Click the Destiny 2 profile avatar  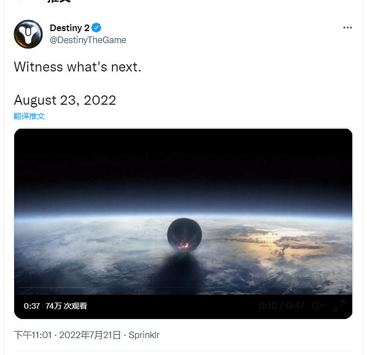click(28, 34)
